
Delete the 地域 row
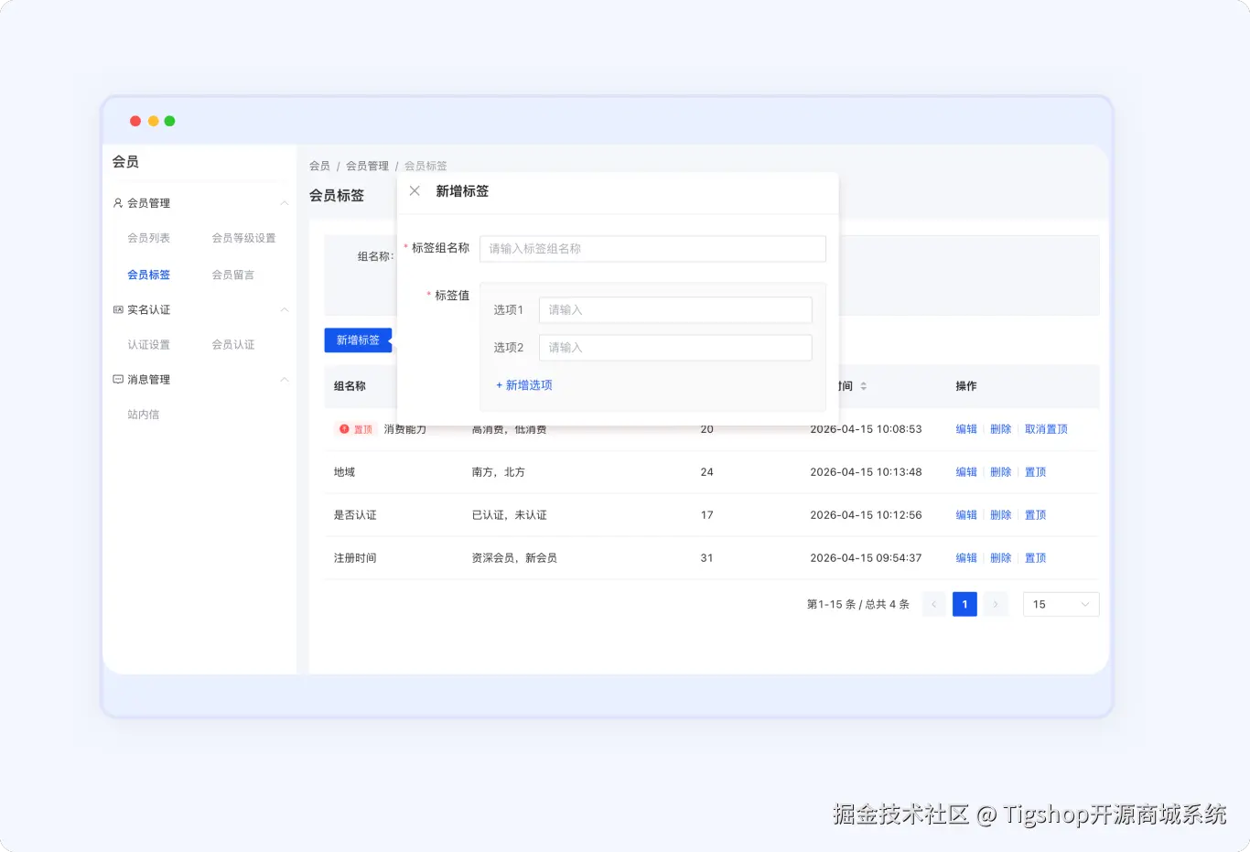(1001, 472)
